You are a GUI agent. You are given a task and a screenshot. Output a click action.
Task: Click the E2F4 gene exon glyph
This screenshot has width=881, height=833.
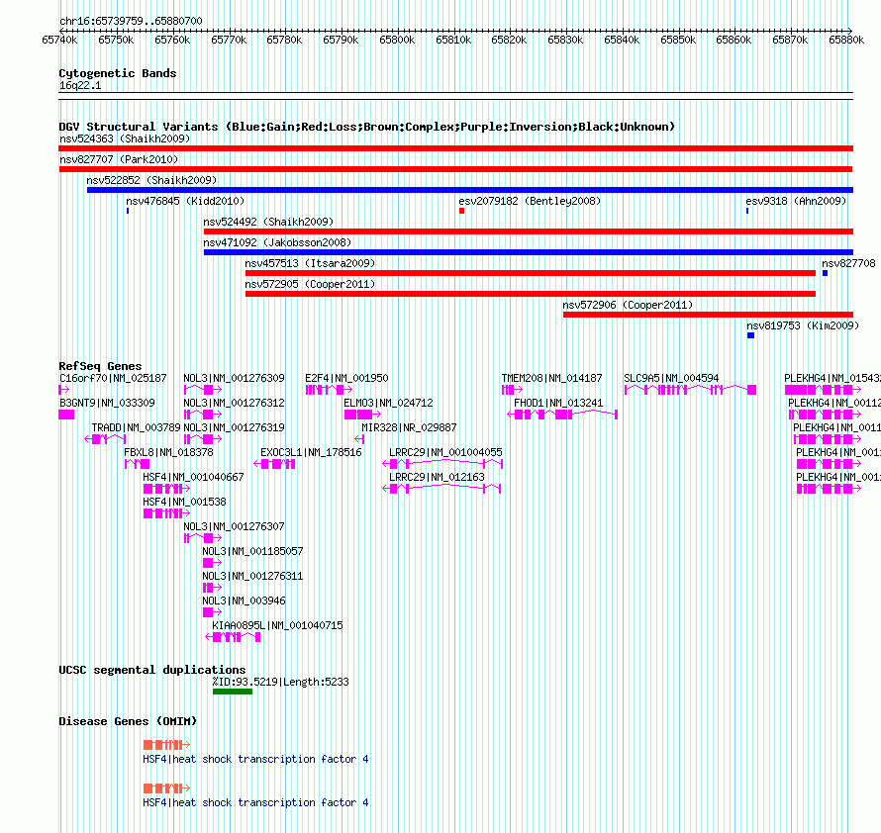pyautogui.click(x=330, y=390)
